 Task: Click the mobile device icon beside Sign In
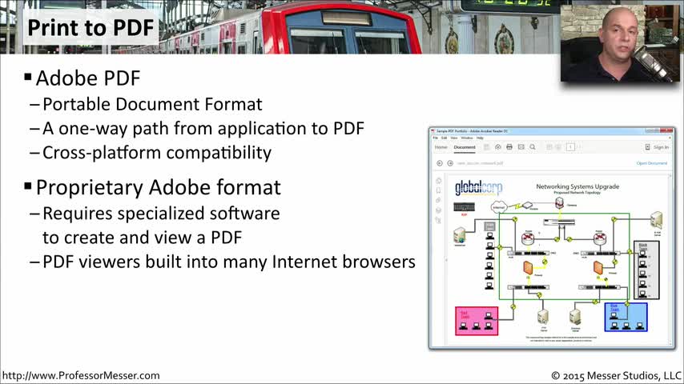click(647, 147)
